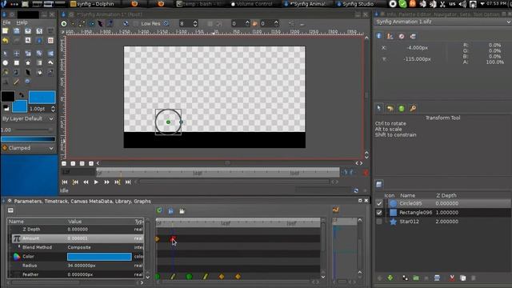Image resolution: width=512 pixels, height=288 pixels.
Task: Seek to next keyframe
Action: point(118,182)
